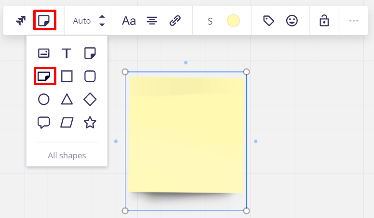This screenshot has width=374, height=218.
Task: Increase font size with up arrow
Action: point(102,17)
